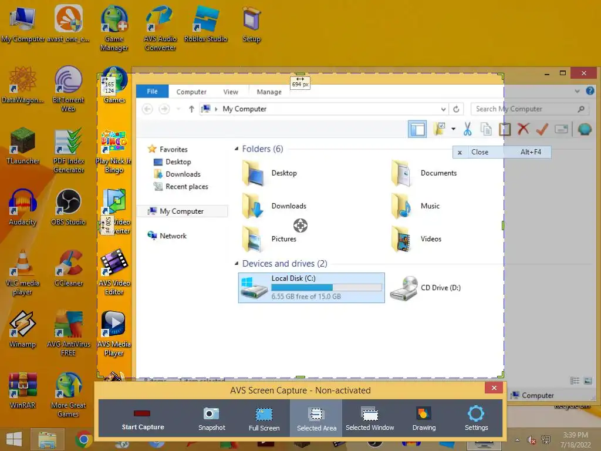Refresh the My Computer view
Screen dimensions: 601x451
[x=456, y=109]
